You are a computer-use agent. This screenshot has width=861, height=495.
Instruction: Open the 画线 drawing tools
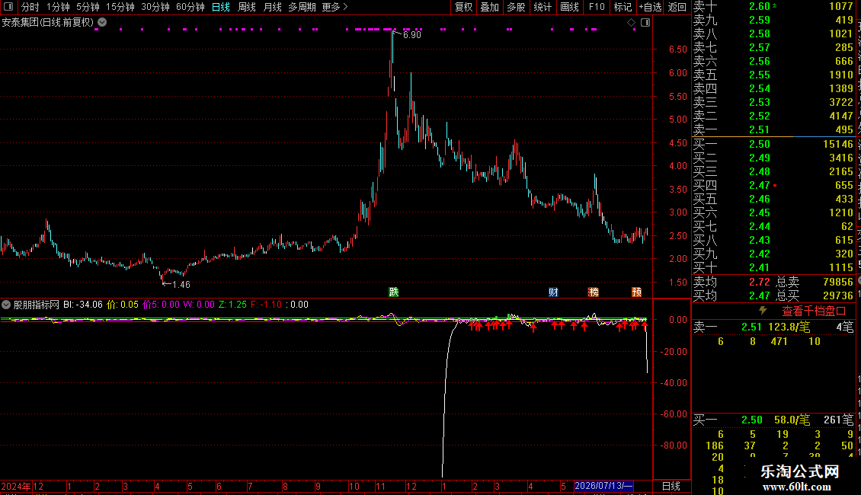[569, 7]
